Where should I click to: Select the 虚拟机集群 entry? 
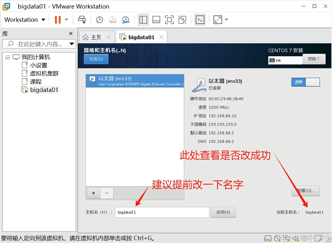[44, 74]
